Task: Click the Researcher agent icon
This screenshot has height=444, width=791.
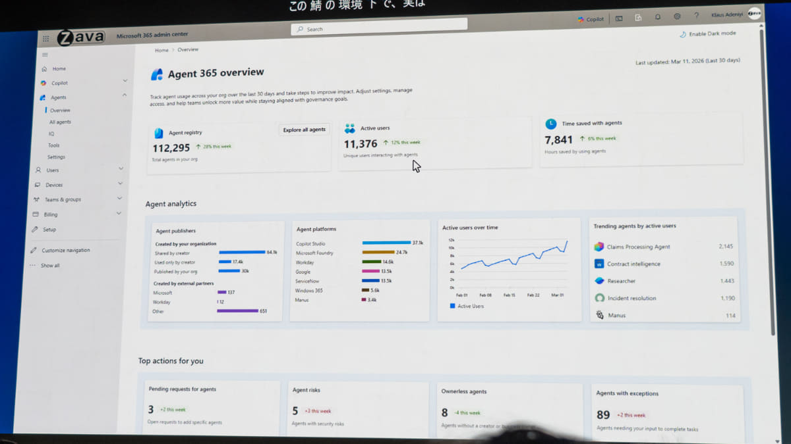Action: pos(599,281)
